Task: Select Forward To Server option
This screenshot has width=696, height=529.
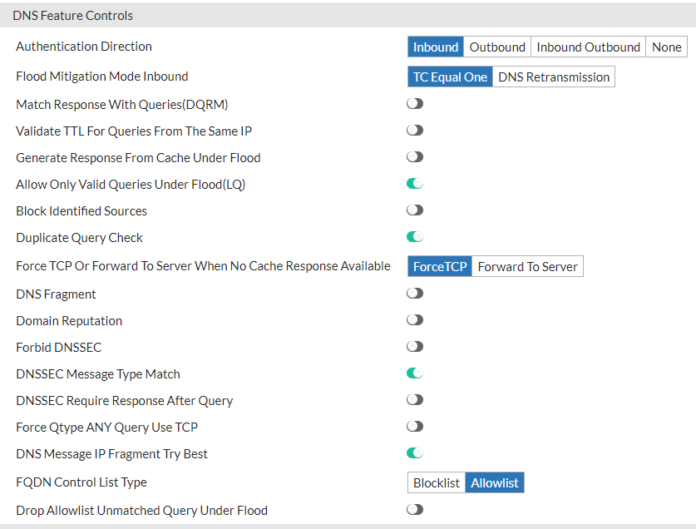Action: coord(527,266)
